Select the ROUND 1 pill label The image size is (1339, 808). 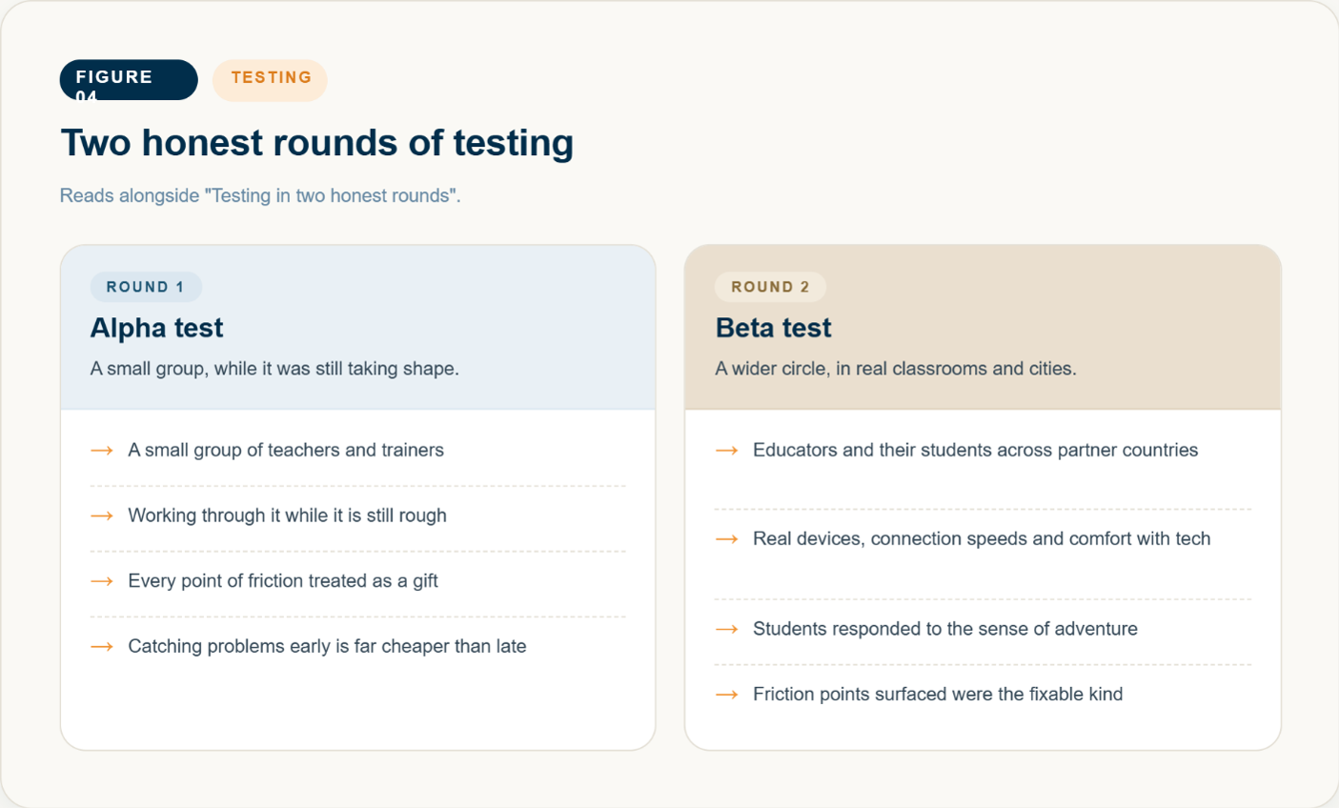click(146, 287)
